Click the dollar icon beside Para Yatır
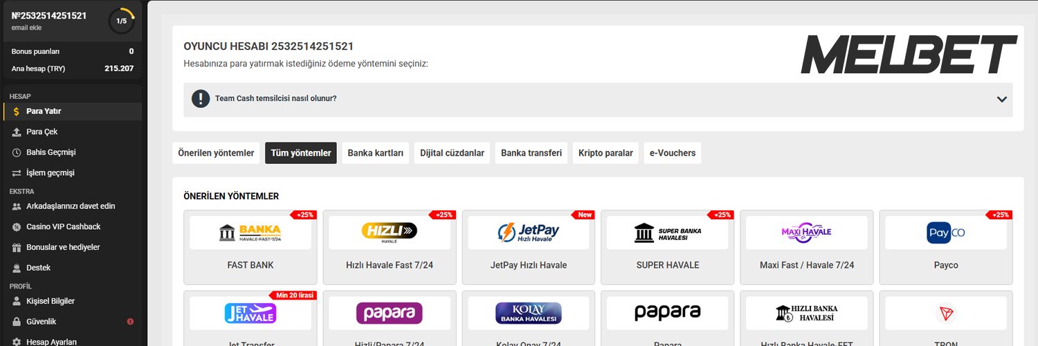Viewport: 1038px width, 346px height. point(17,111)
